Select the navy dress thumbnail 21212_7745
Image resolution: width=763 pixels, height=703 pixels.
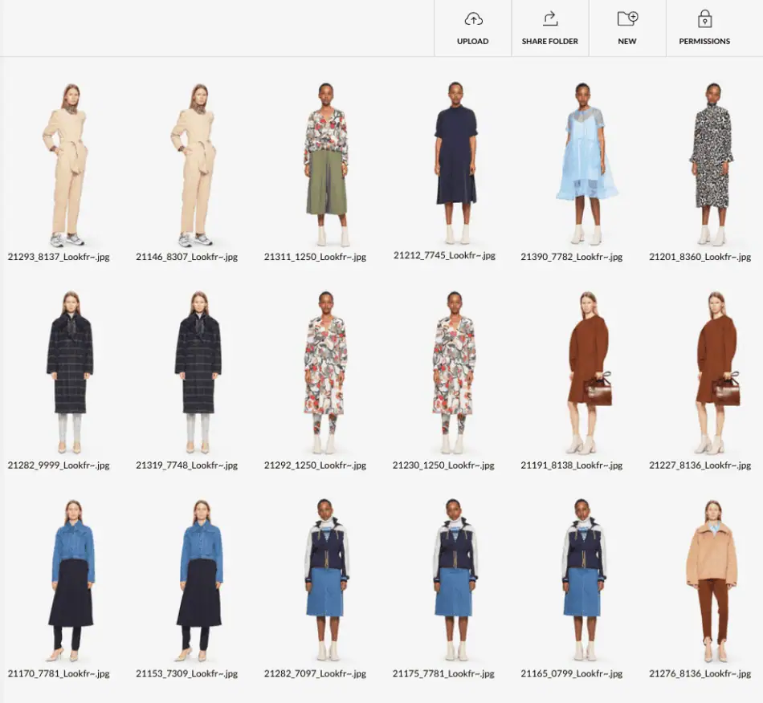[455, 164]
